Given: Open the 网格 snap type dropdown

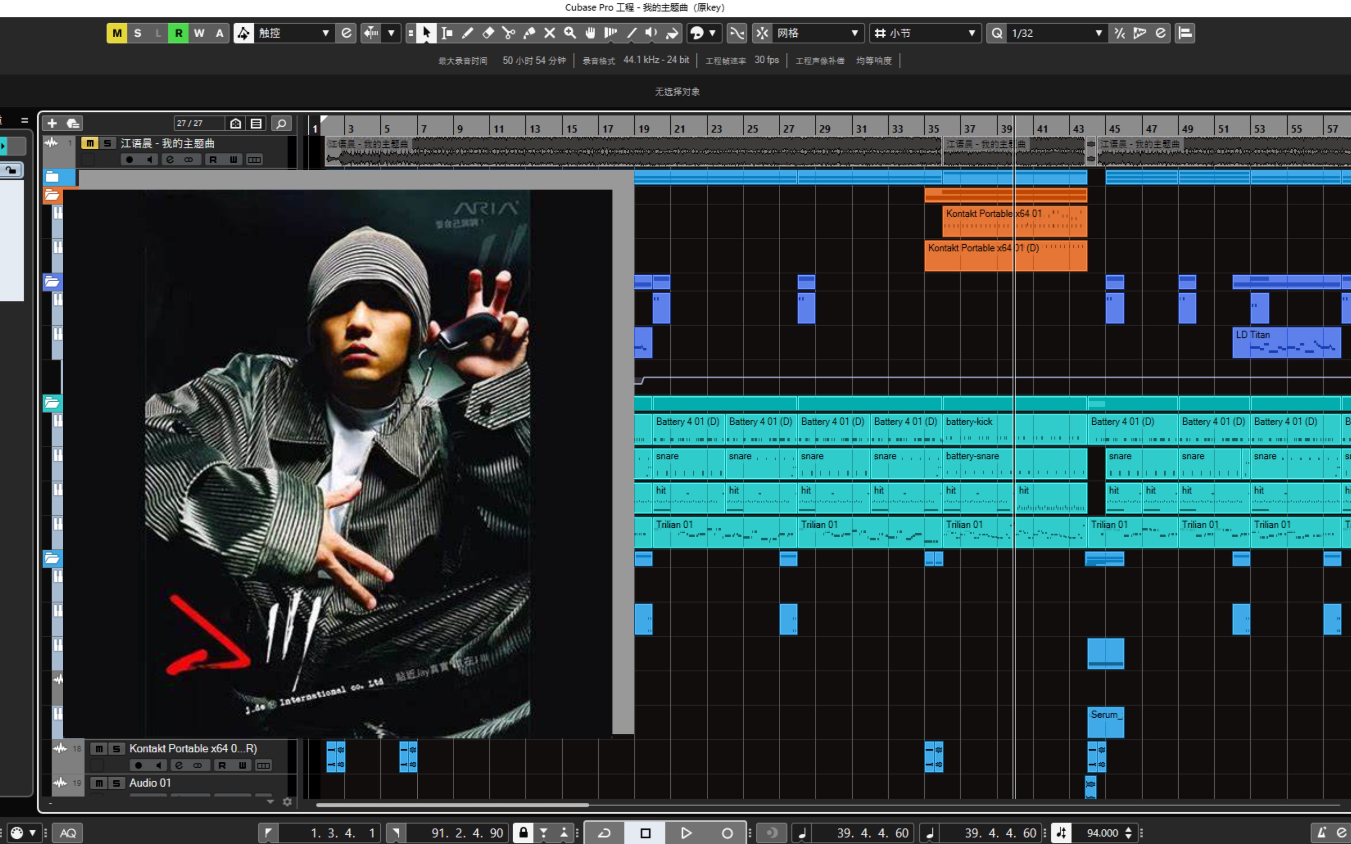Looking at the screenshot, I should point(818,33).
